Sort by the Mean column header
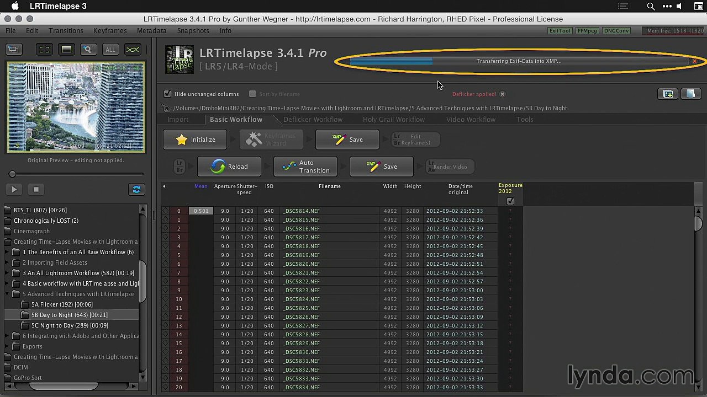707x397 pixels. 201,186
